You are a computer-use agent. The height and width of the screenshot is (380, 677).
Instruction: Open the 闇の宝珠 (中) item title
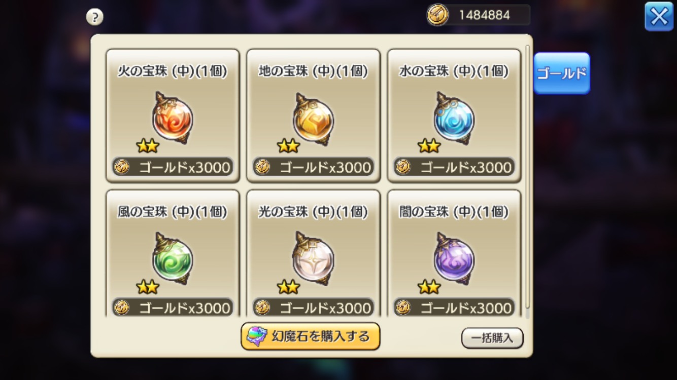click(x=454, y=212)
